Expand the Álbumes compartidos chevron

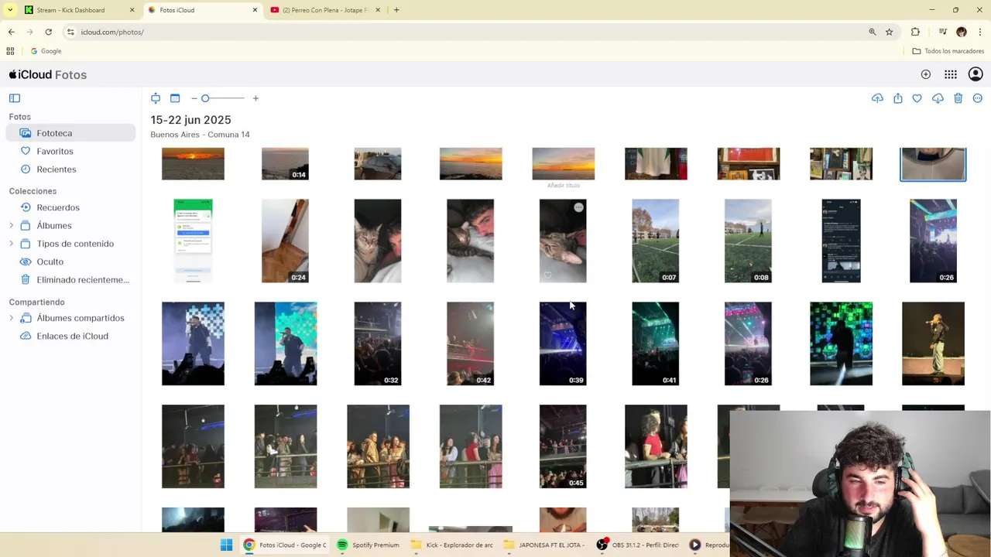click(x=11, y=318)
